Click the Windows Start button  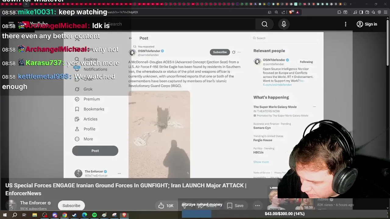pyautogui.click(x=5, y=215)
